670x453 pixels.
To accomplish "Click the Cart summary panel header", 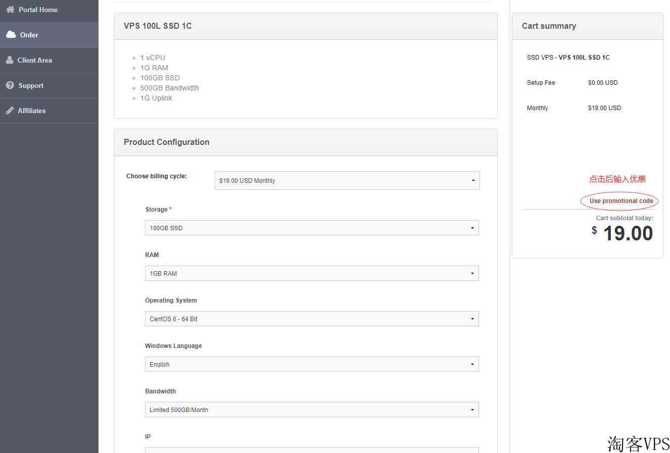I will (x=549, y=26).
